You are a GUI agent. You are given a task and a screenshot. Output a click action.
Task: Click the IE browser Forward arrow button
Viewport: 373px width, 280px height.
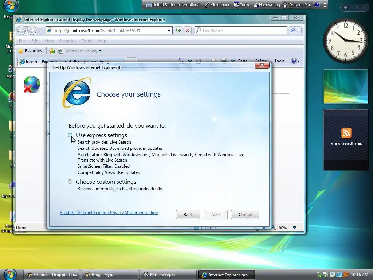click(x=32, y=31)
